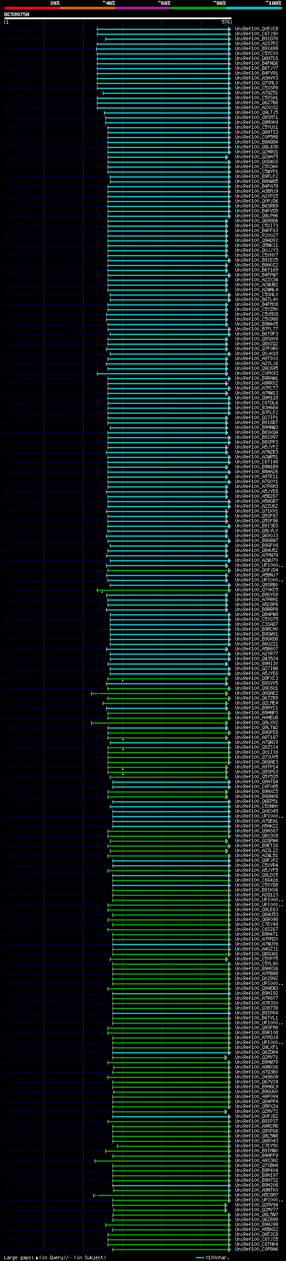Screen dimensions: 286x1261
Task: Select the UniRef100_A7PN79 label
Action: 257,555
